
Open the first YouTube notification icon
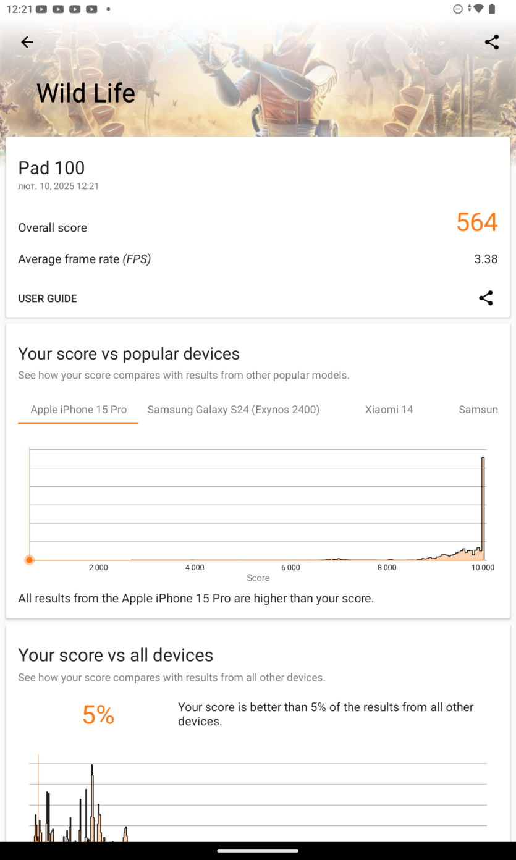(x=41, y=9)
